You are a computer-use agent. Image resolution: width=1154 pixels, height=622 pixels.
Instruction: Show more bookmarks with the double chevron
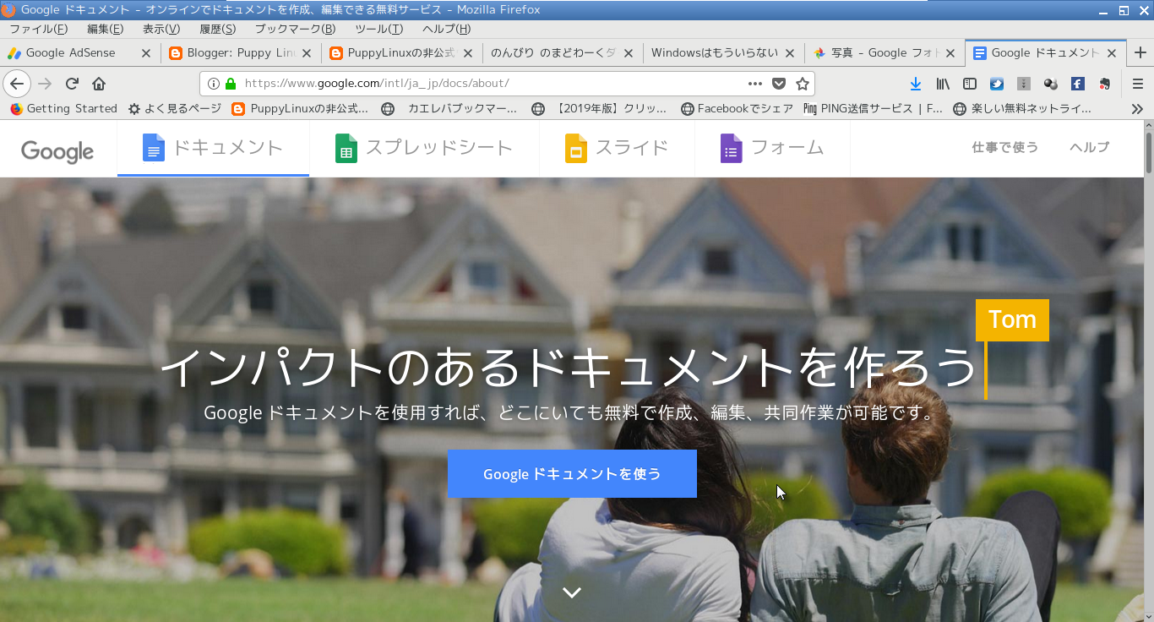pyautogui.click(x=1138, y=108)
